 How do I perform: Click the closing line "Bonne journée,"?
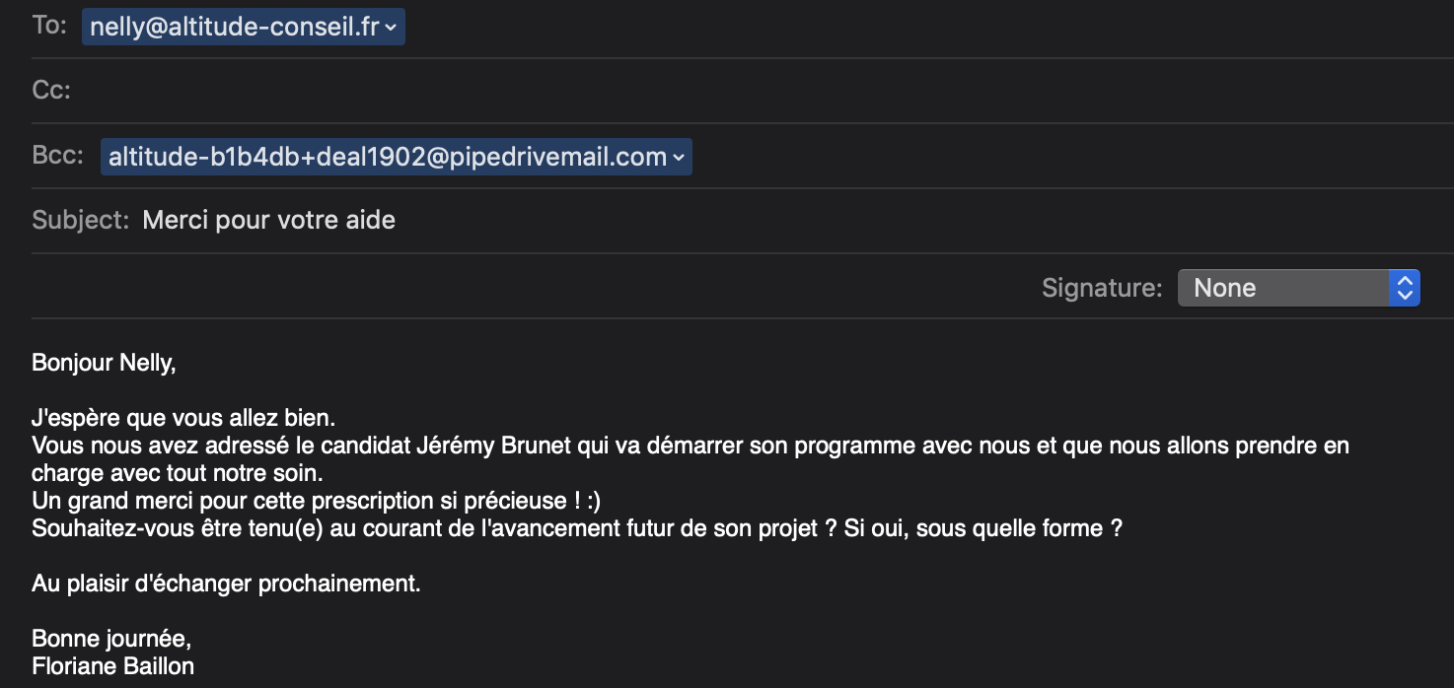pyautogui.click(x=111, y=639)
